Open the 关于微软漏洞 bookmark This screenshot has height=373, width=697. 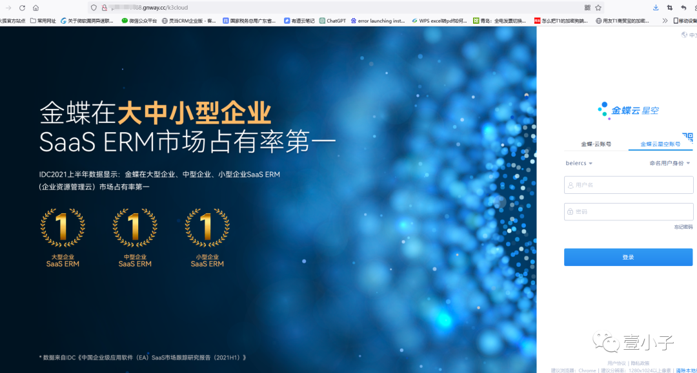coord(87,21)
